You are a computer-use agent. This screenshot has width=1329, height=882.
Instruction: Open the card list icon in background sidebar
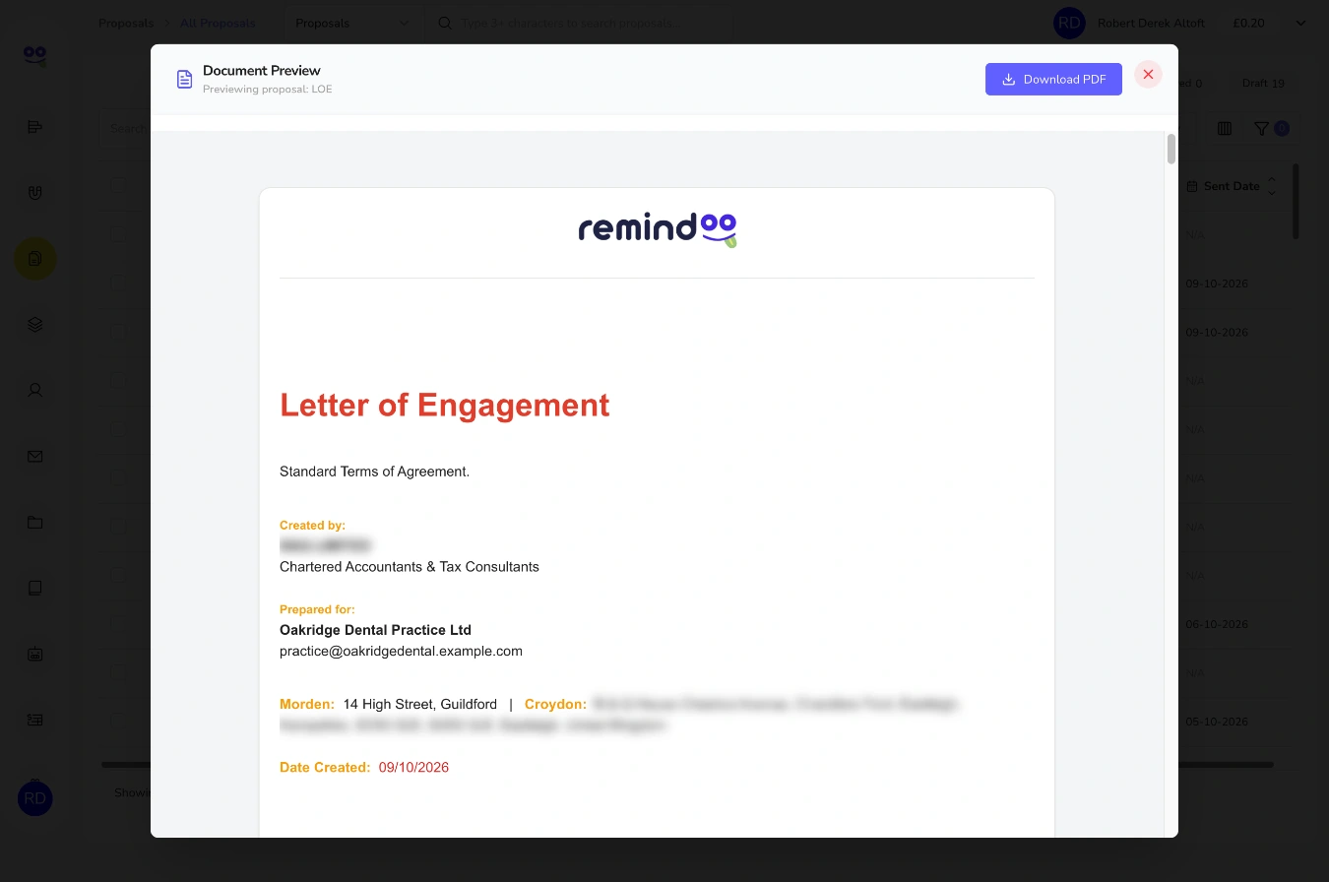tap(35, 720)
